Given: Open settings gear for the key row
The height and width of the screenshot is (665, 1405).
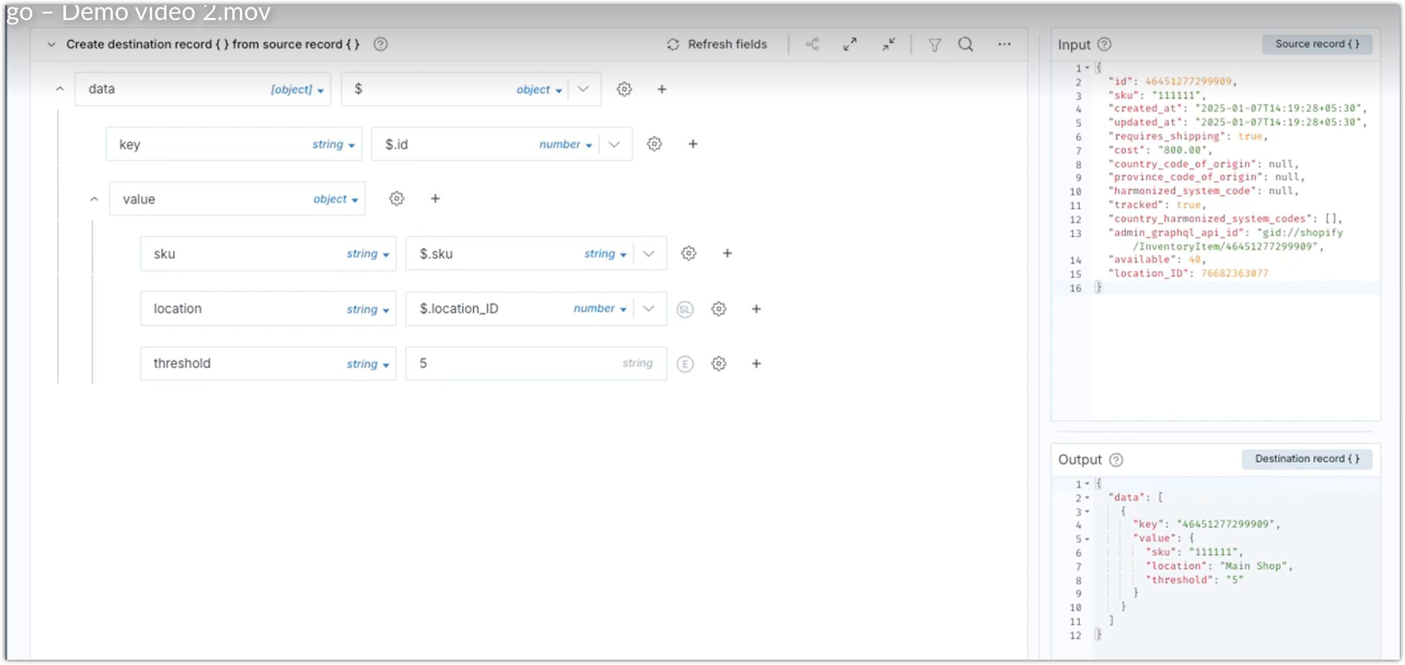Looking at the screenshot, I should tap(654, 144).
